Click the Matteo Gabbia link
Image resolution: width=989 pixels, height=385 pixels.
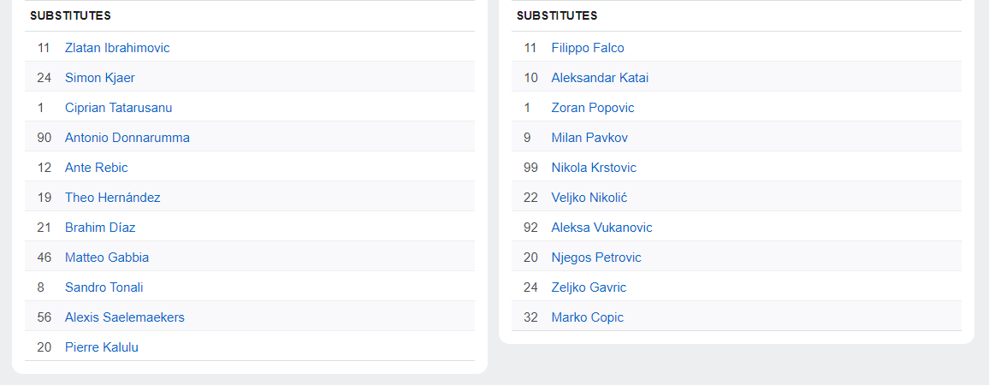click(107, 258)
